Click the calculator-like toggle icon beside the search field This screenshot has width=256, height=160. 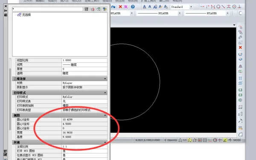tap(87, 9)
